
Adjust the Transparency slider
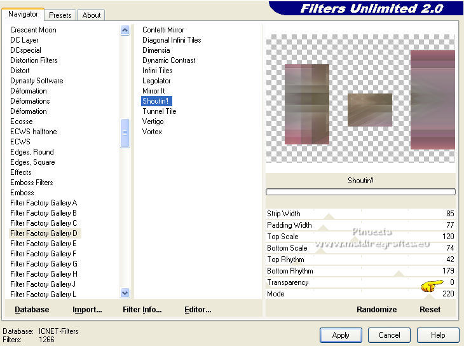(x=360, y=282)
